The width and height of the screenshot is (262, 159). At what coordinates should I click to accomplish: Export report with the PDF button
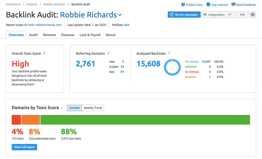242,15
